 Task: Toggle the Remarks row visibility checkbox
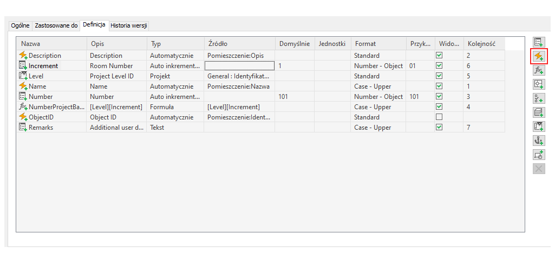coord(439,128)
